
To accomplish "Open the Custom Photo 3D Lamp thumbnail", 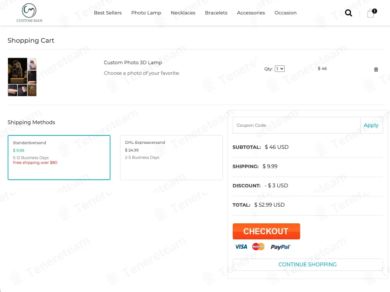I will pos(22,77).
